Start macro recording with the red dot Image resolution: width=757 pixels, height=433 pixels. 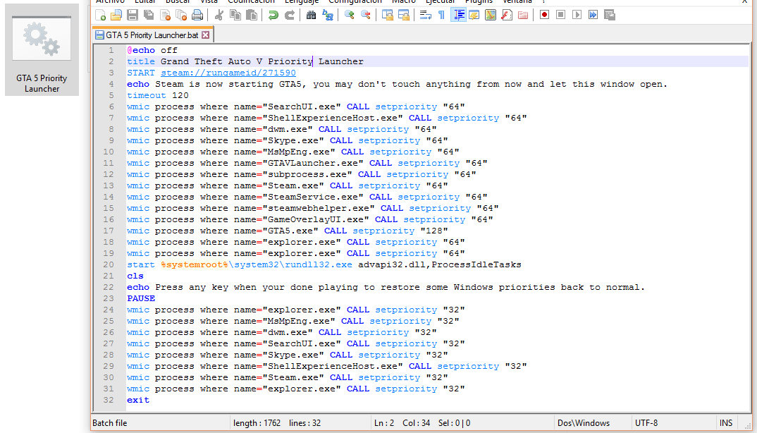(545, 15)
